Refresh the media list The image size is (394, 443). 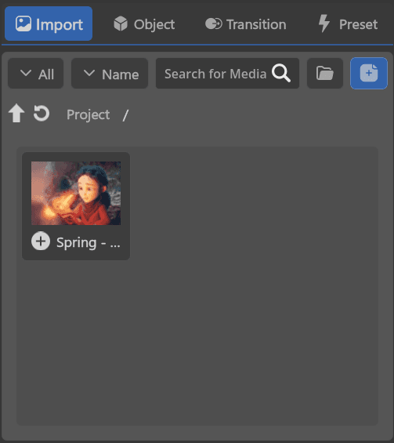pos(42,113)
